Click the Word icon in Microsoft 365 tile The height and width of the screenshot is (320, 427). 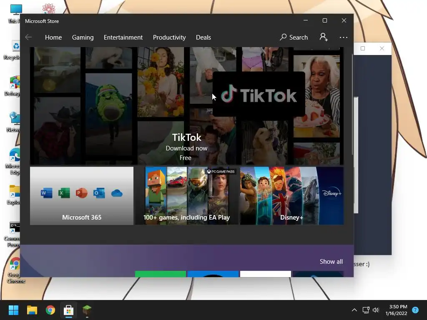tap(47, 193)
